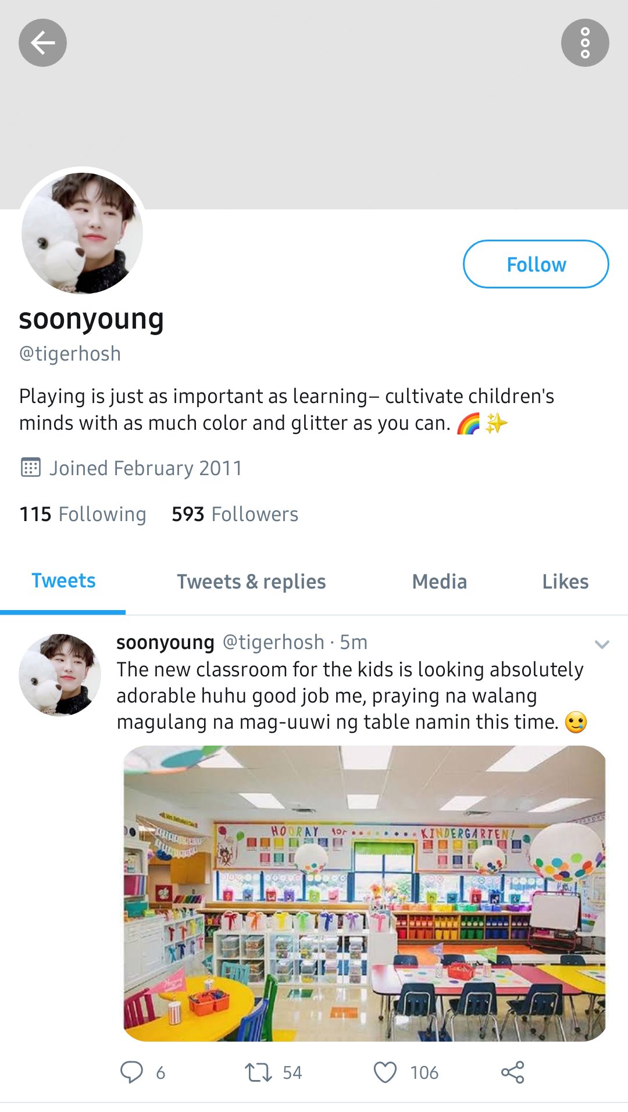Switch to the Tweets tab
The height and width of the screenshot is (1112, 628).
(x=63, y=581)
